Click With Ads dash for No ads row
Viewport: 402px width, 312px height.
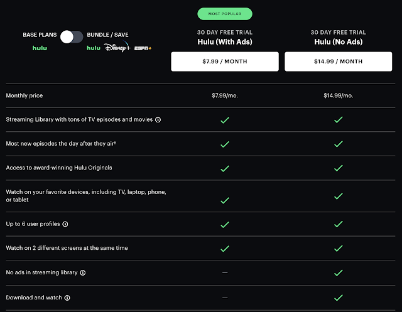(225, 273)
